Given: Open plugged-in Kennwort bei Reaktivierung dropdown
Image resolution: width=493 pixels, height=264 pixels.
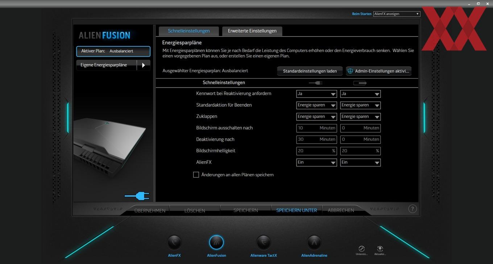Looking at the screenshot, I should (x=316, y=94).
